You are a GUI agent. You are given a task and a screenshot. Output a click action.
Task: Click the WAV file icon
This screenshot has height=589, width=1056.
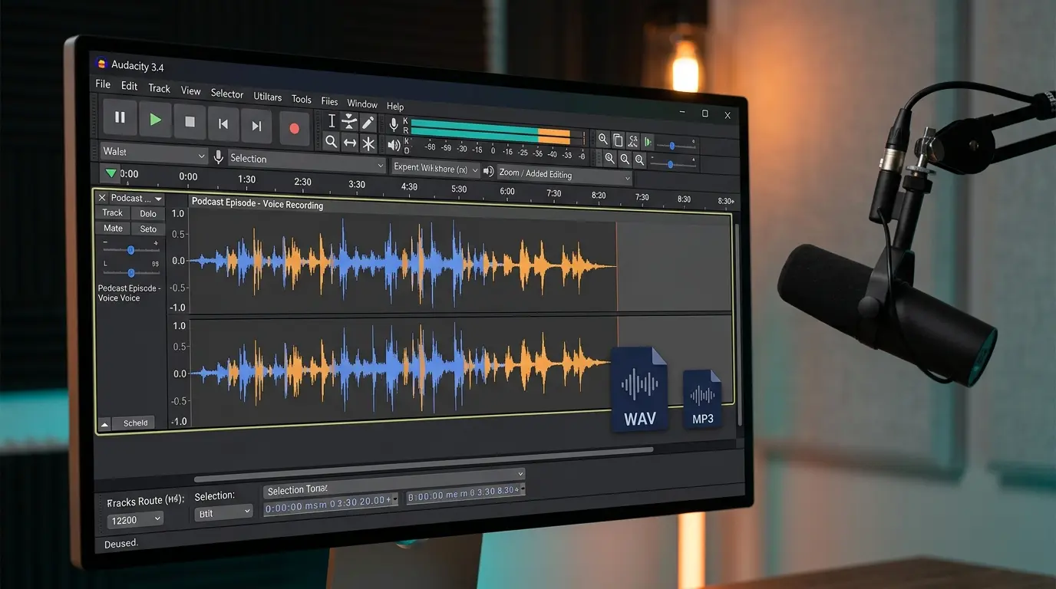pos(639,390)
